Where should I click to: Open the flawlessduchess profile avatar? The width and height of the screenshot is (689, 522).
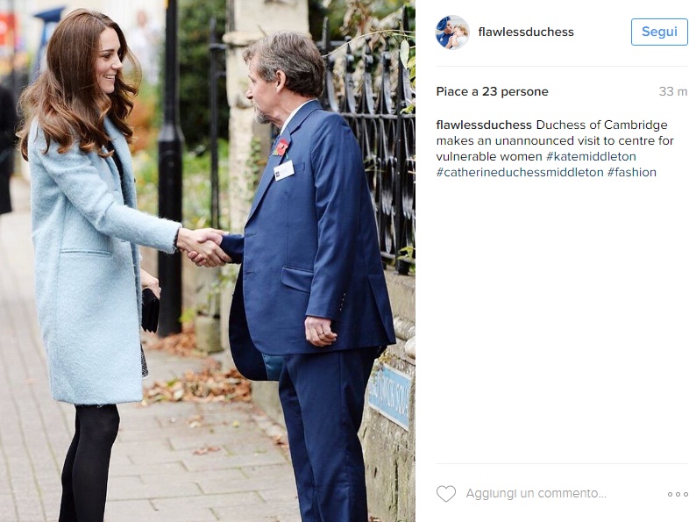452,32
